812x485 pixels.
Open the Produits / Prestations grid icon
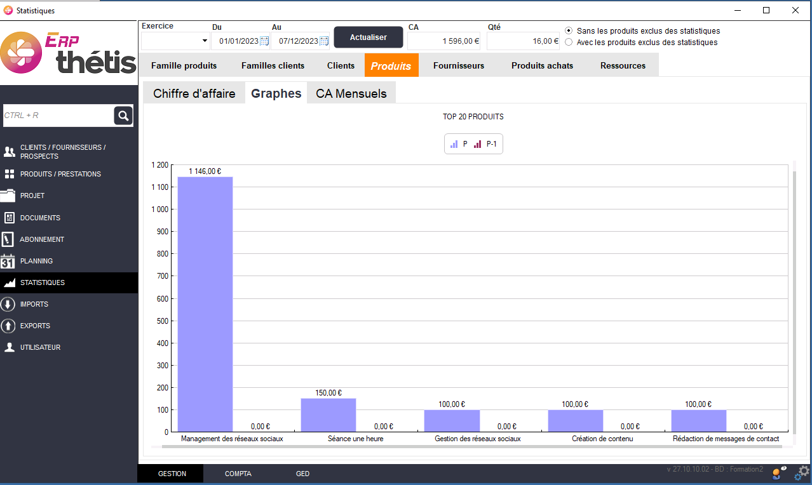click(9, 174)
